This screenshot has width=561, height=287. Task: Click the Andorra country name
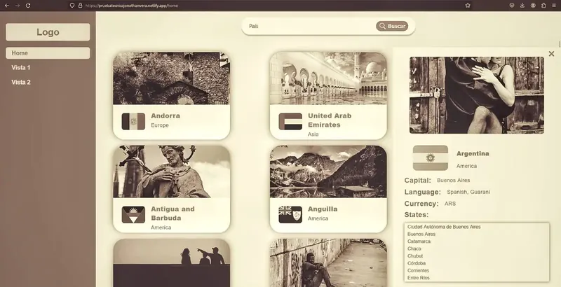point(165,115)
